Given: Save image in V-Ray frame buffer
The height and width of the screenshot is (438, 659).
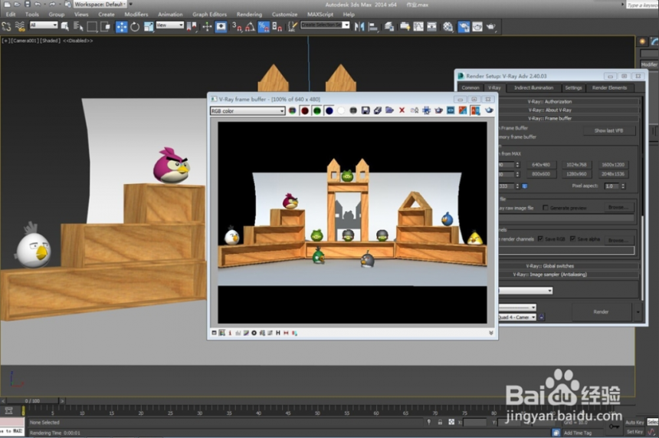Looking at the screenshot, I should [x=366, y=110].
